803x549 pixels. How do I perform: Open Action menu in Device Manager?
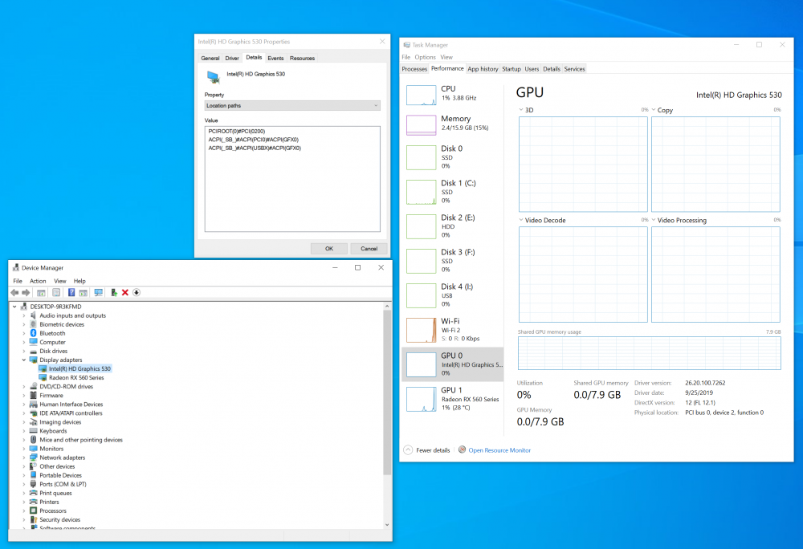tap(38, 281)
